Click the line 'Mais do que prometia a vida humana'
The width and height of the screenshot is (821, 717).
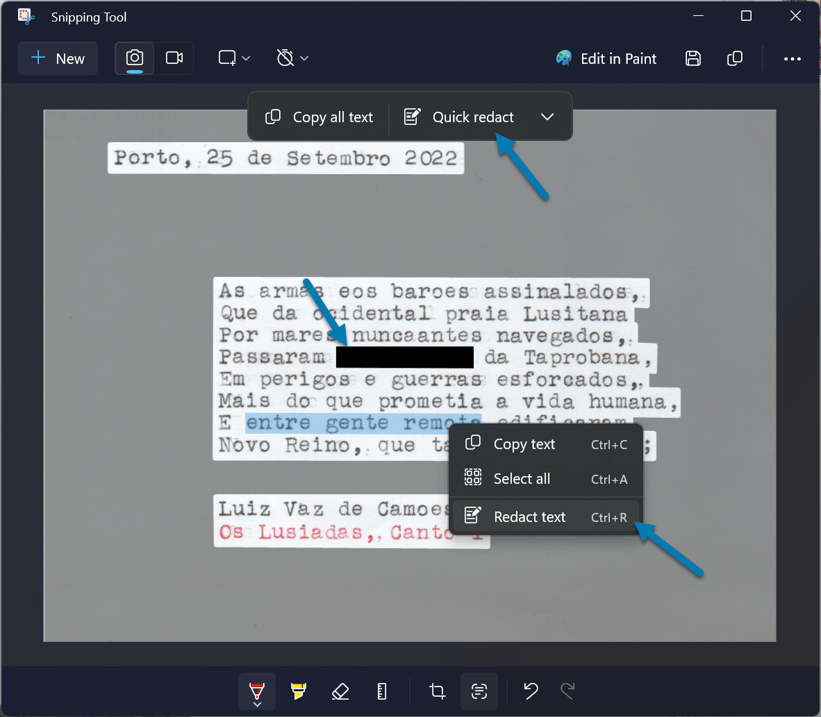coord(449,401)
